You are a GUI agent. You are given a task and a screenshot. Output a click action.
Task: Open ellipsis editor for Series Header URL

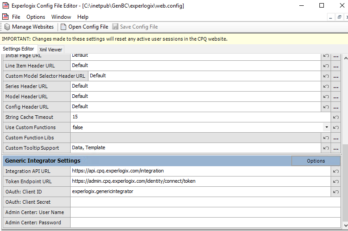pos(336,86)
